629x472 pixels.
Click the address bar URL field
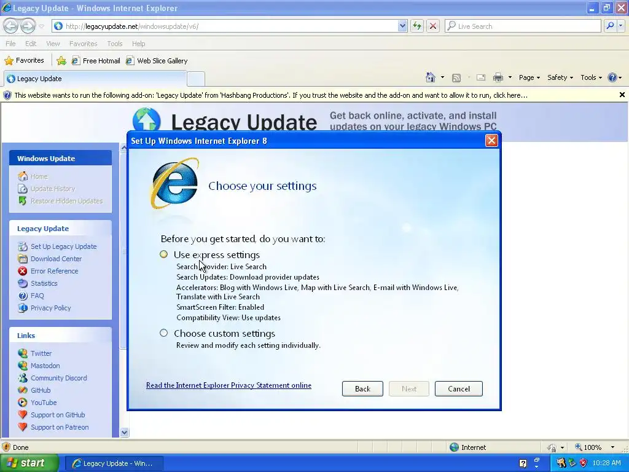point(229,26)
